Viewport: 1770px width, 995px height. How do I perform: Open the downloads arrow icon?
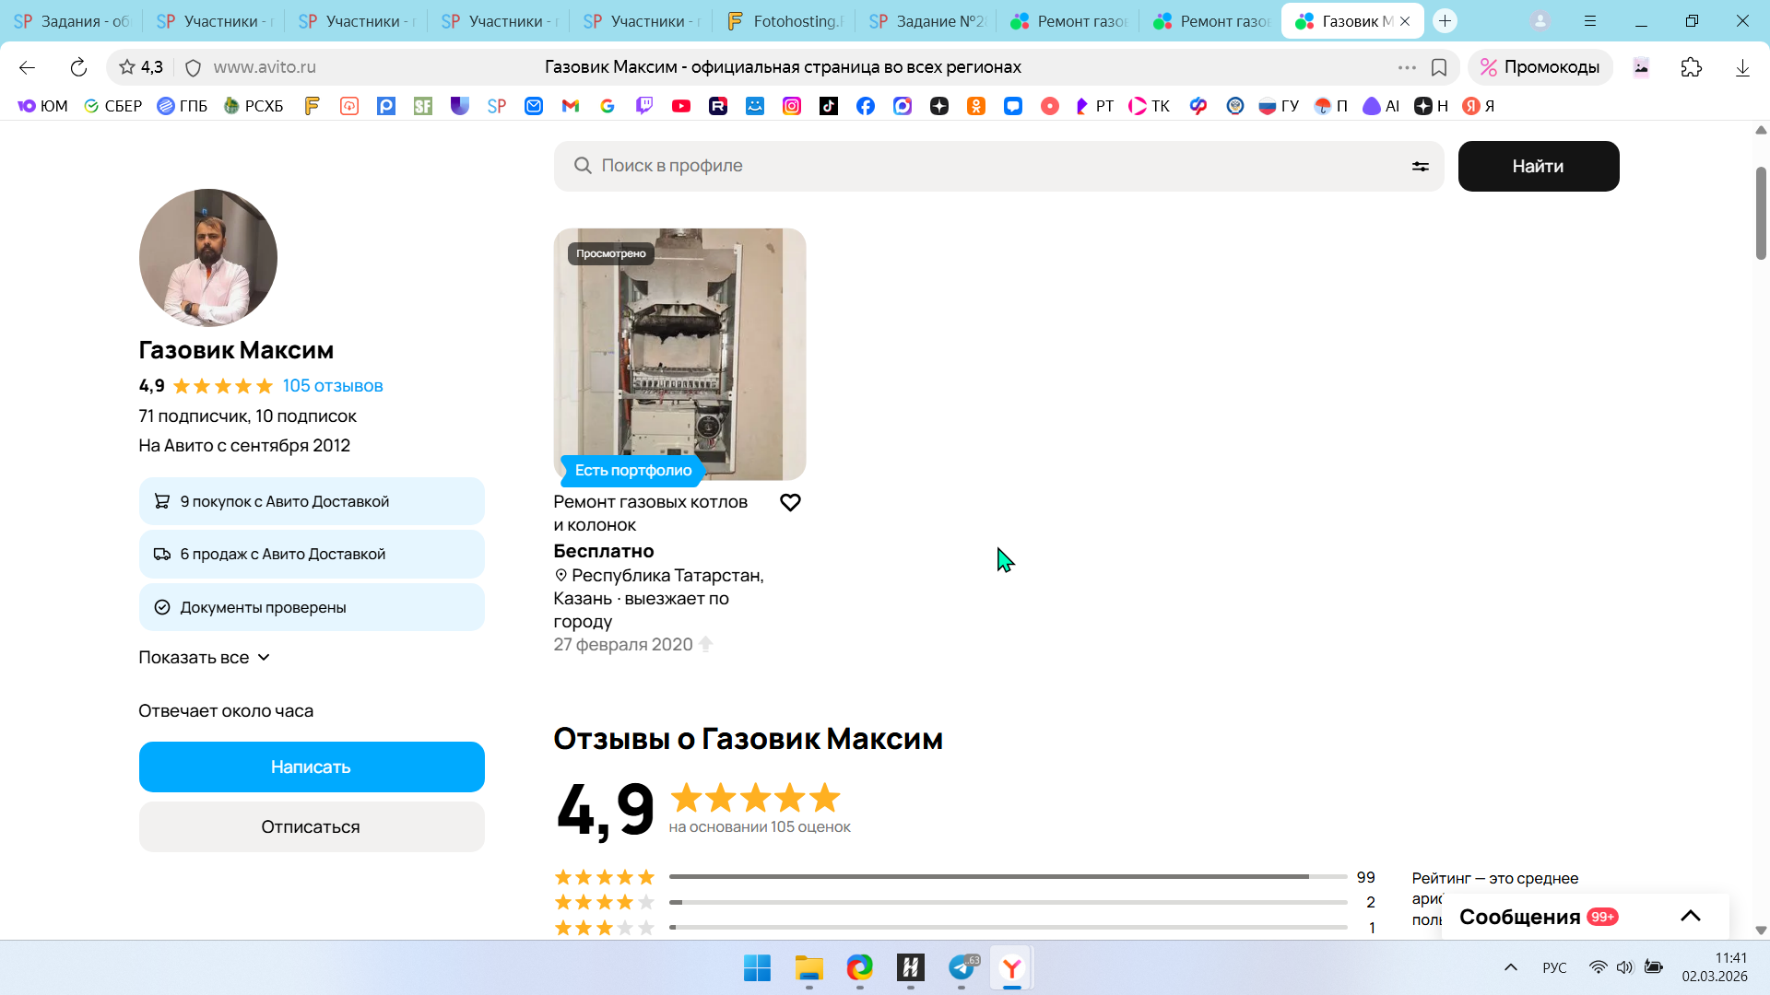pos(1741,67)
